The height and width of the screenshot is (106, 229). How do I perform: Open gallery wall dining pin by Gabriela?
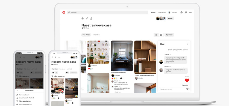(x=98, y=52)
